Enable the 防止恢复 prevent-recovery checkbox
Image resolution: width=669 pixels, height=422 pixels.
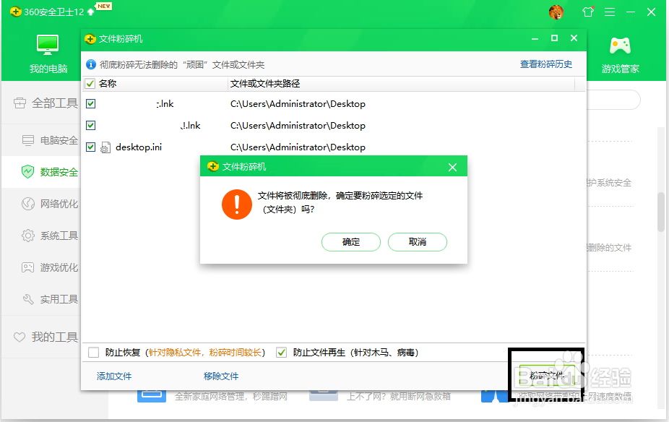pyautogui.click(x=92, y=353)
